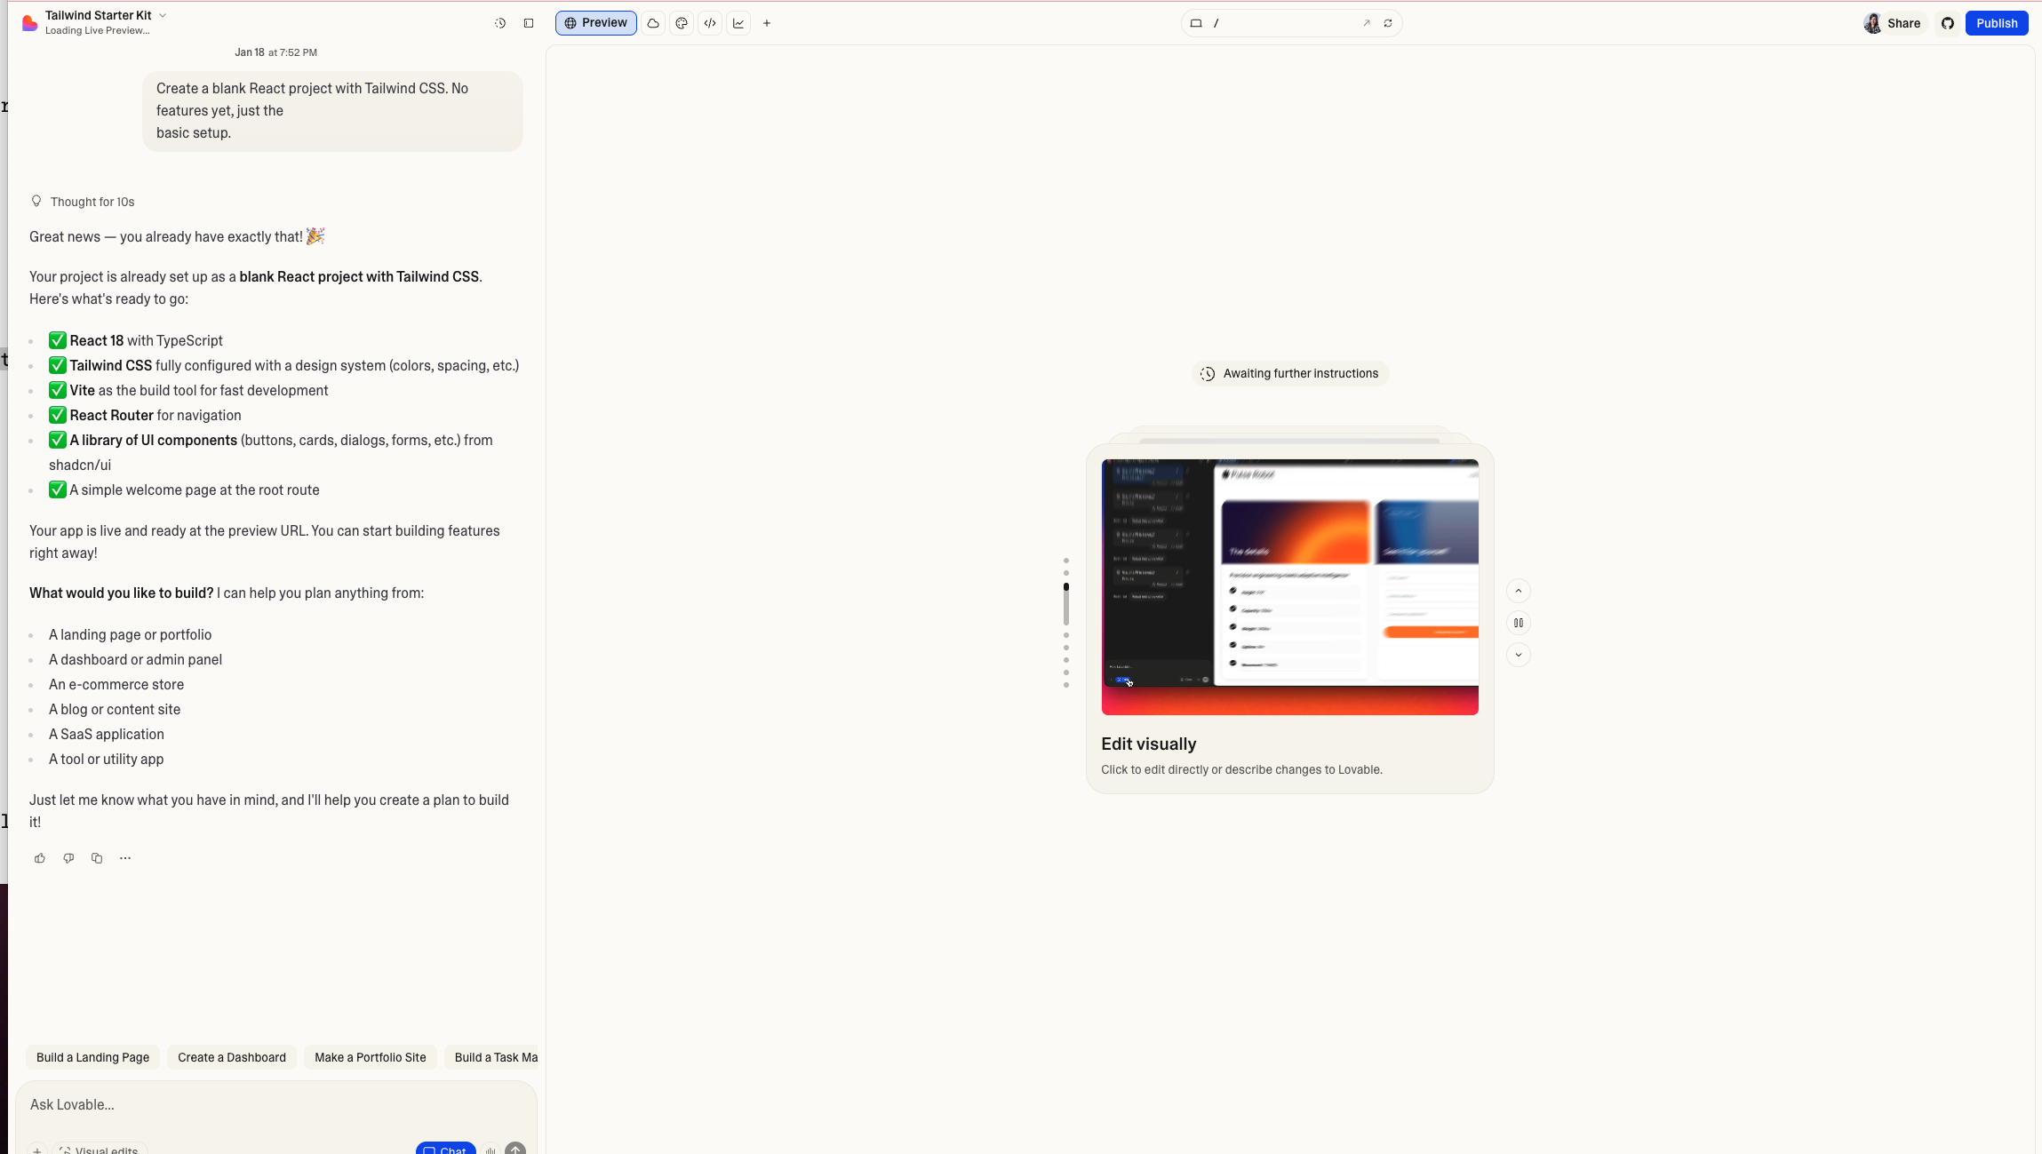Open the analytics chart icon
The height and width of the screenshot is (1154, 2042).
(x=738, y=23)
